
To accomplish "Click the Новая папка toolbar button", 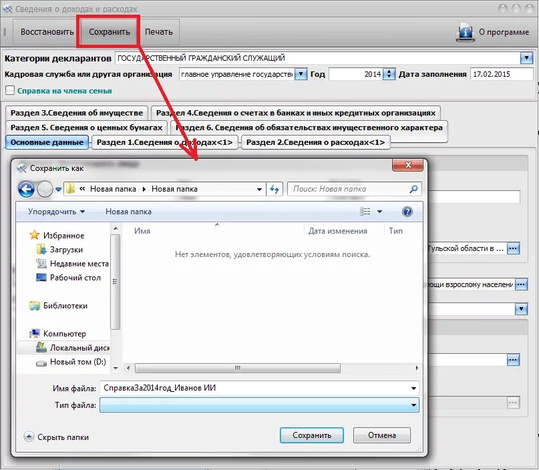I will 128,212.
